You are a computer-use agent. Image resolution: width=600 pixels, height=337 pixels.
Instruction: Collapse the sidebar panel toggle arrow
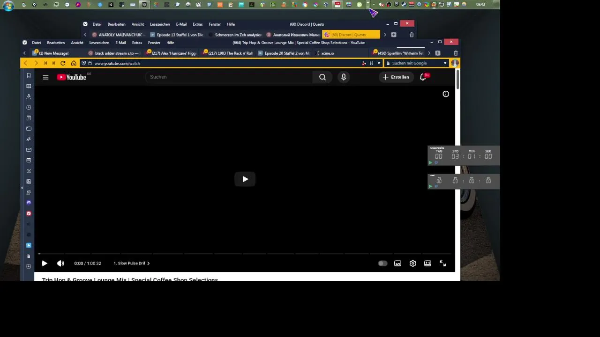pyautogui.click(x=22, y=188)
